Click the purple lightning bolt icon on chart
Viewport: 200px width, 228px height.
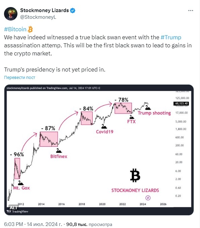[148, 198]
